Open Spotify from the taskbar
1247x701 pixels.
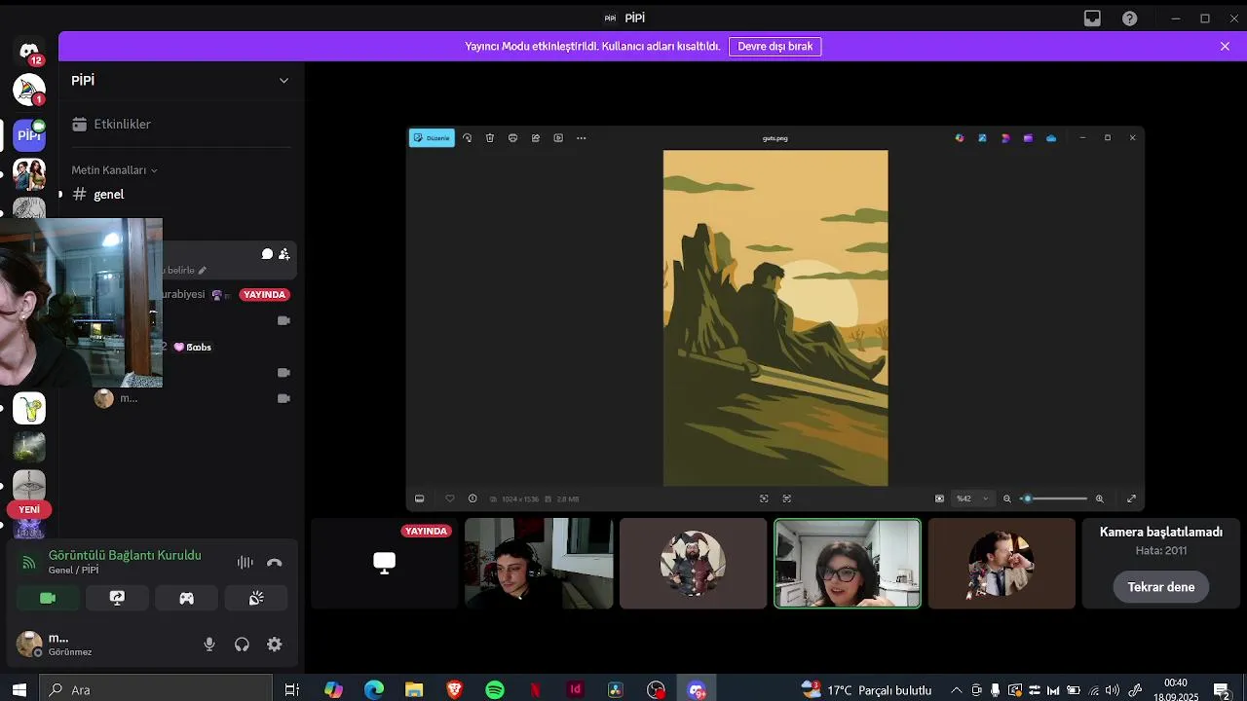pyautogui.click(x=495, y=689)
